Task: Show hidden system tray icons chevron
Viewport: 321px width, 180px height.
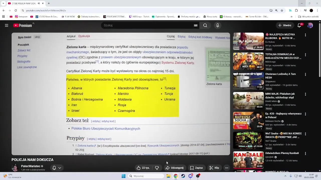Action: [x=285, y=176]
